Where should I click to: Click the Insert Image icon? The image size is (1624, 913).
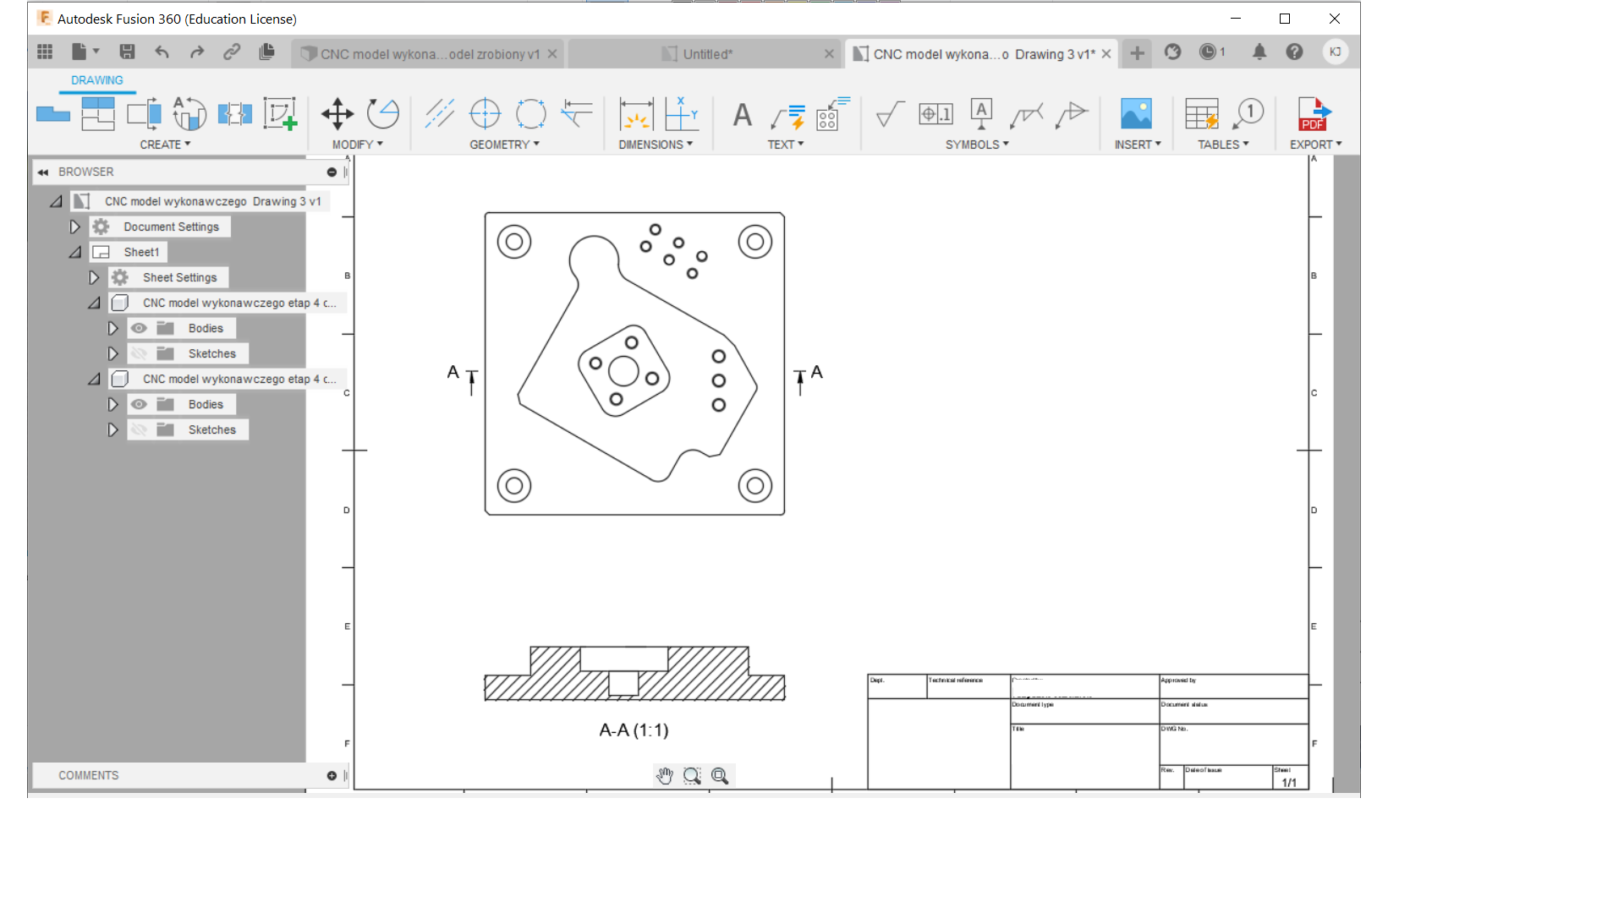click(1136, 113)
